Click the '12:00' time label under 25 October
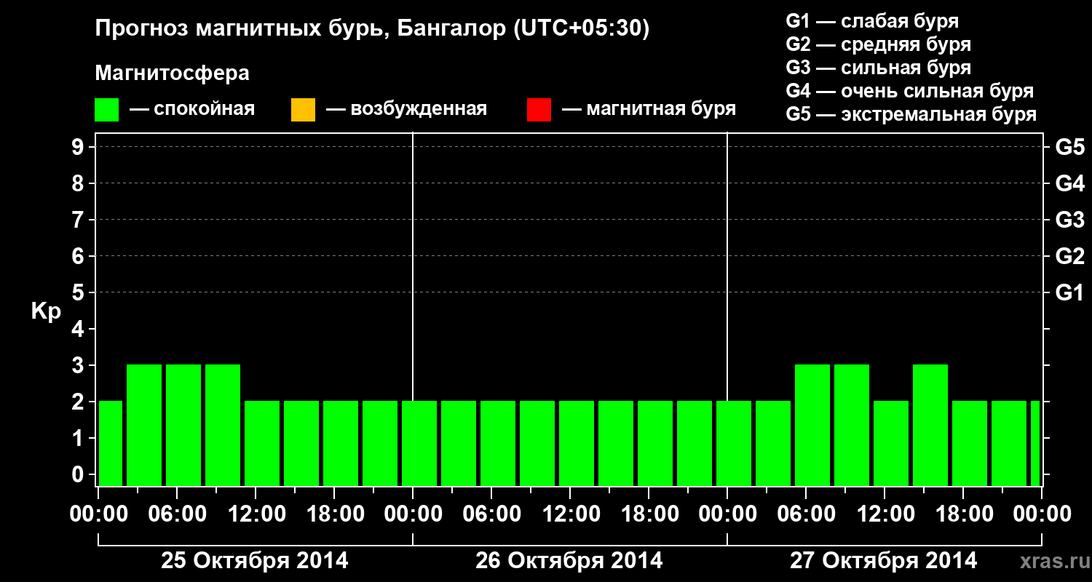Screen dimensions: 1092x582 point(256,514)
